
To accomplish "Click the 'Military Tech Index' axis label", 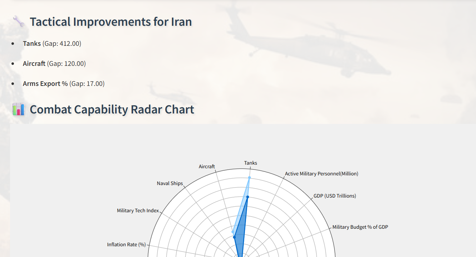I will click(138, 210).
